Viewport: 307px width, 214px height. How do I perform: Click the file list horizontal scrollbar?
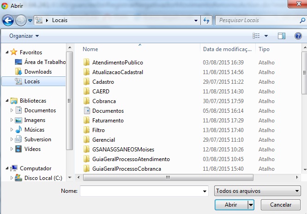tap(168, 178)
